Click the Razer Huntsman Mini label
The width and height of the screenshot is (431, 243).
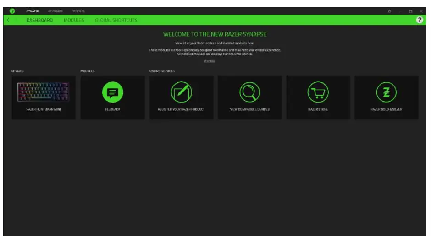point(44,109)
